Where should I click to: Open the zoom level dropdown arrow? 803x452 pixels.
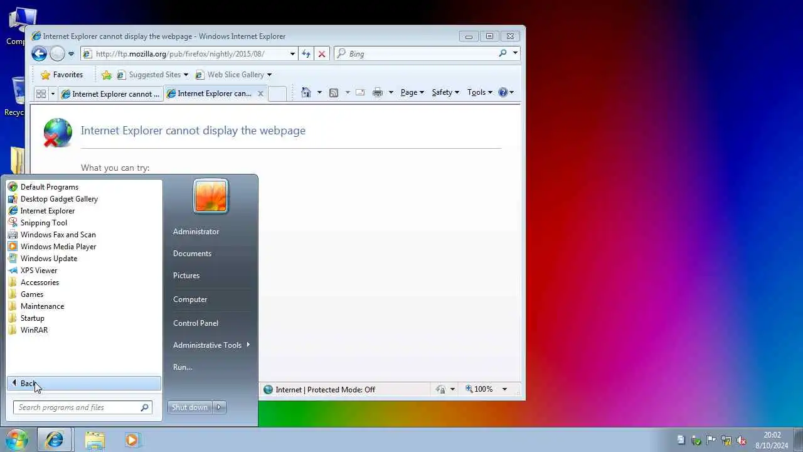click(504, 390)
